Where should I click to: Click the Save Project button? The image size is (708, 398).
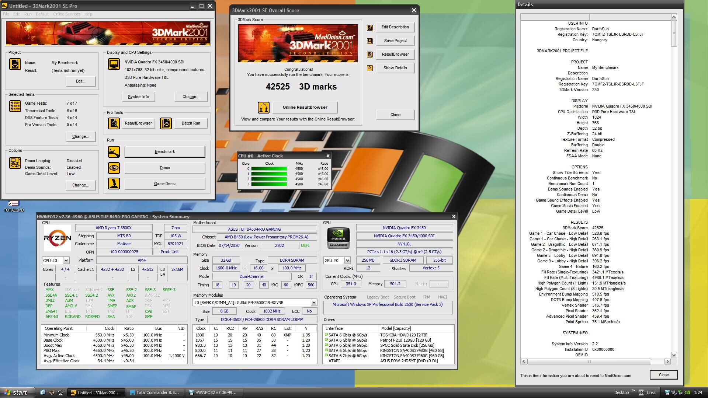click(x=395, y=41)
